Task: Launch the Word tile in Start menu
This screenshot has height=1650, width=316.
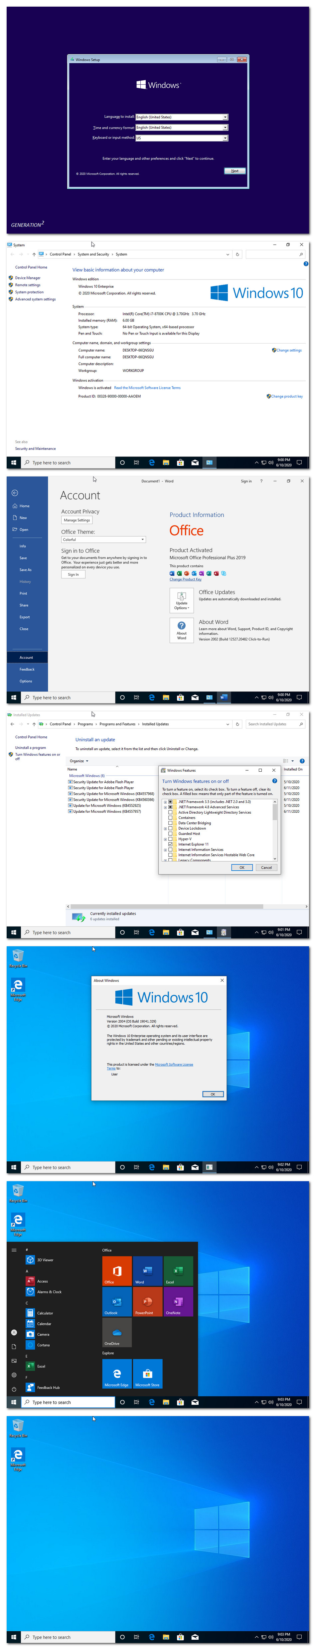Action: [148, 1271]
